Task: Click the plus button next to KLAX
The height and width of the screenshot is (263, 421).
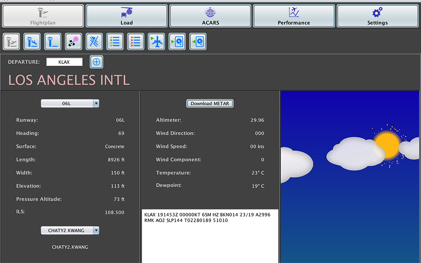Action: tap(96, 62)
